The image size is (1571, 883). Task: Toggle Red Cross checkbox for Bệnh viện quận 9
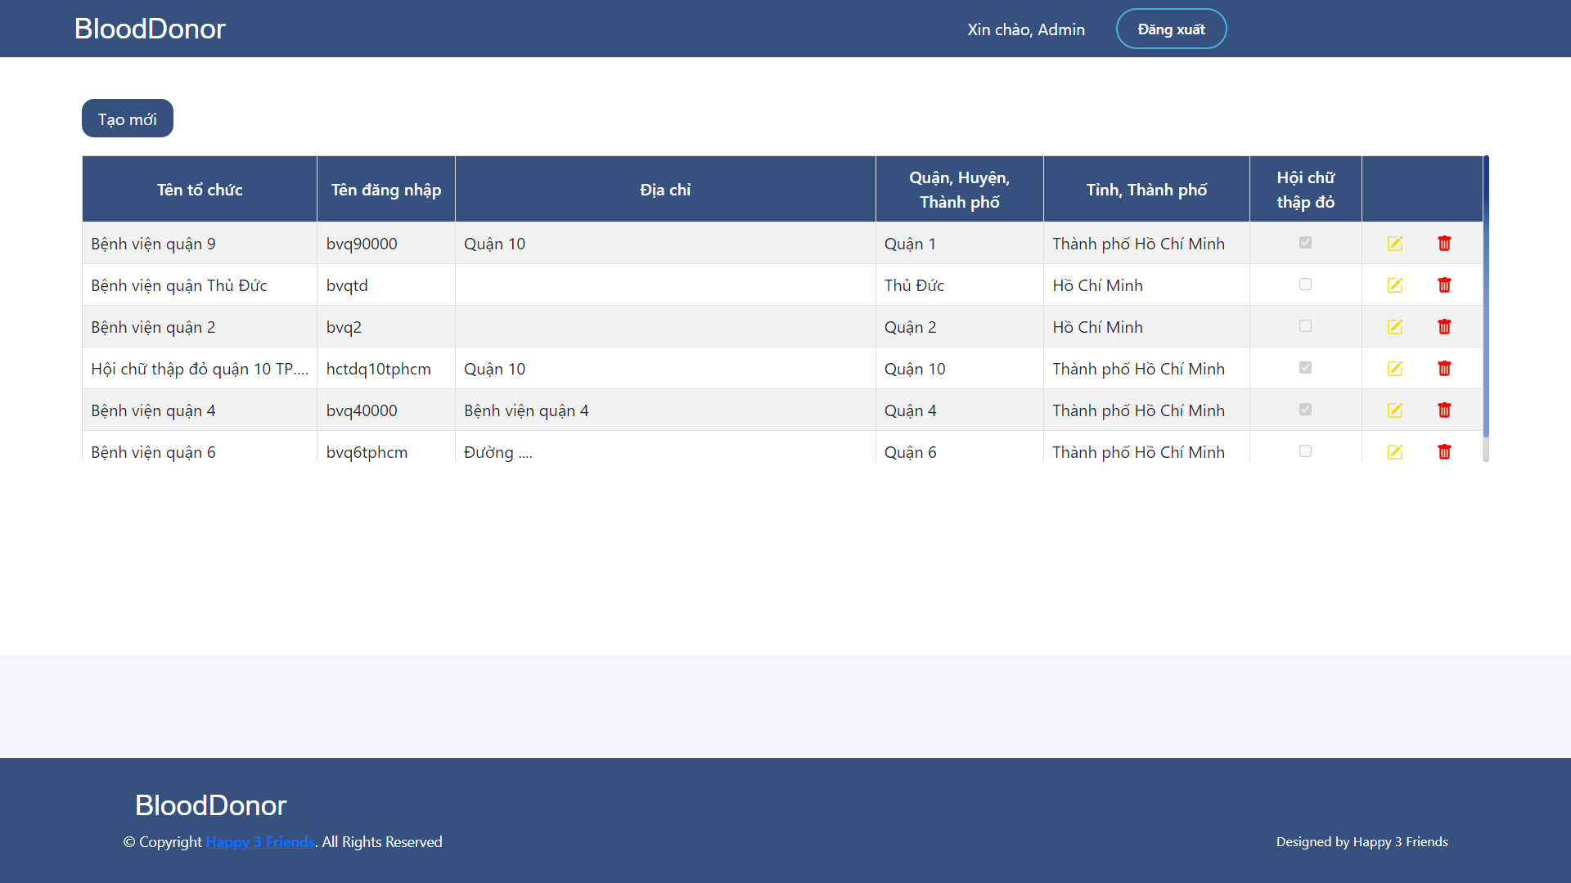coord(1305,243)
